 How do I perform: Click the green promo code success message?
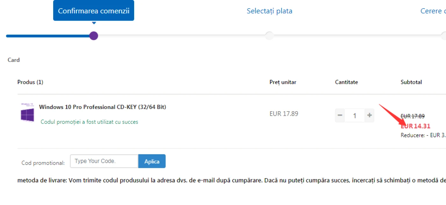(x=90, y=122)
